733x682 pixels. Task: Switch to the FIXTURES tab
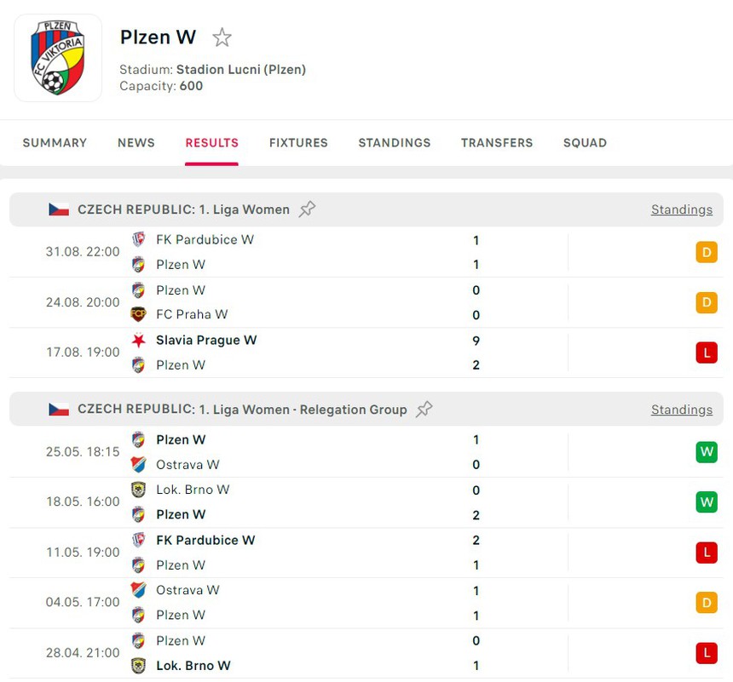pyautogui.click(x=298, y=143)
